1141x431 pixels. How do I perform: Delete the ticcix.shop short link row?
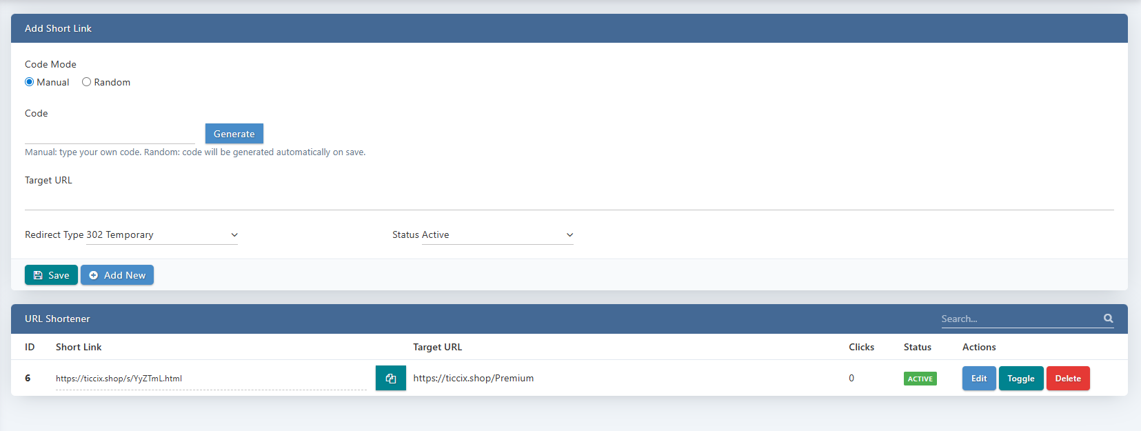pos(1067,379)
